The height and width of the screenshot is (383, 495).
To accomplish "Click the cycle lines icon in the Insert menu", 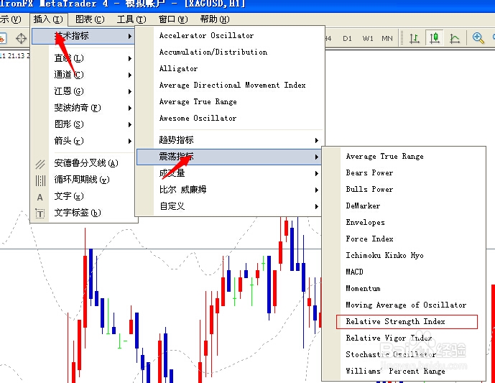I will coord(40,180).
